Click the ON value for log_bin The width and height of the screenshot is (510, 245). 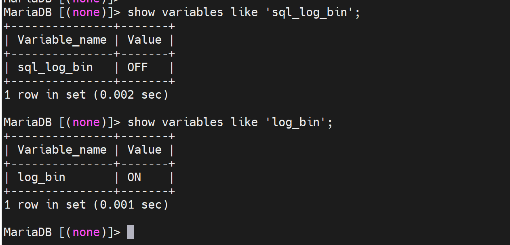pos(134,177)
